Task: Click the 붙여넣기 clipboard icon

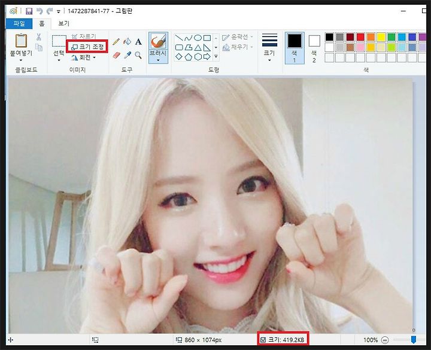Action: (x=21, y=41)
